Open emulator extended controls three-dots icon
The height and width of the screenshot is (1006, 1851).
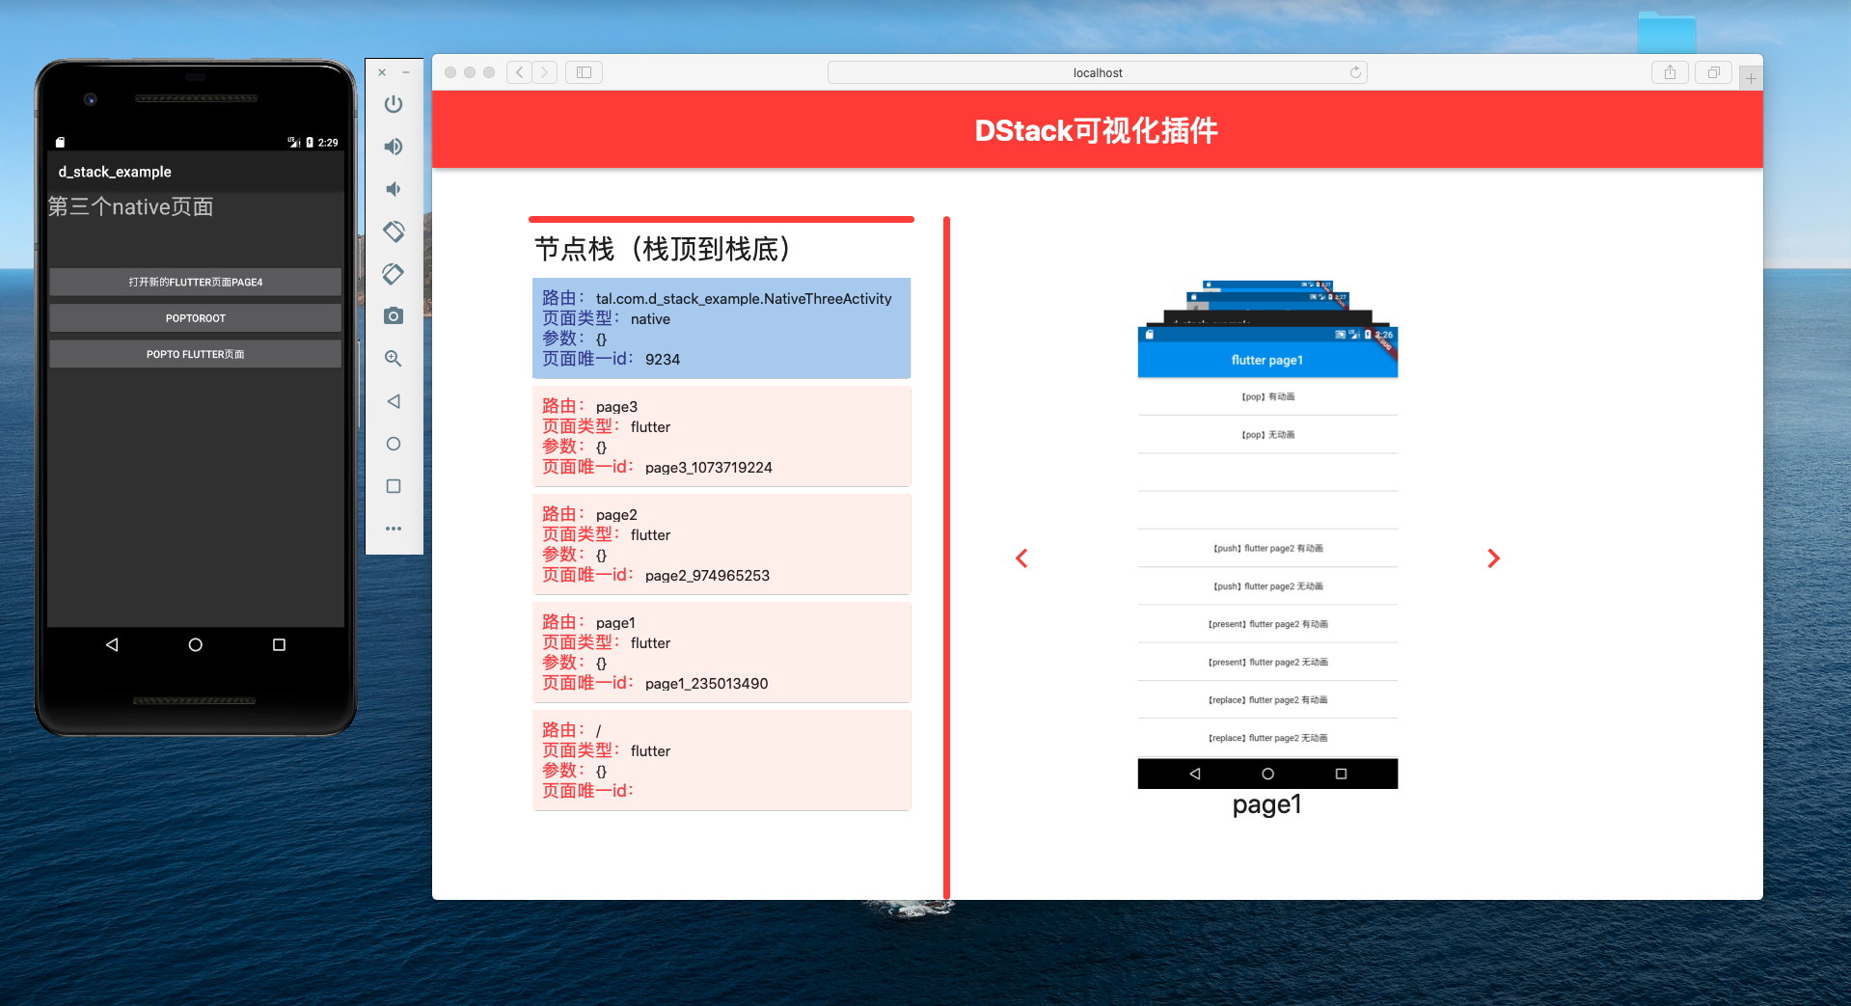[x=394, y=529]
